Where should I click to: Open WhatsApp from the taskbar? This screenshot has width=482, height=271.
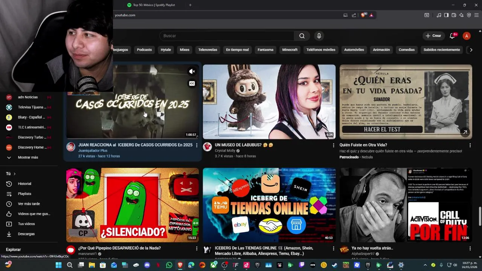pos(169,265)
